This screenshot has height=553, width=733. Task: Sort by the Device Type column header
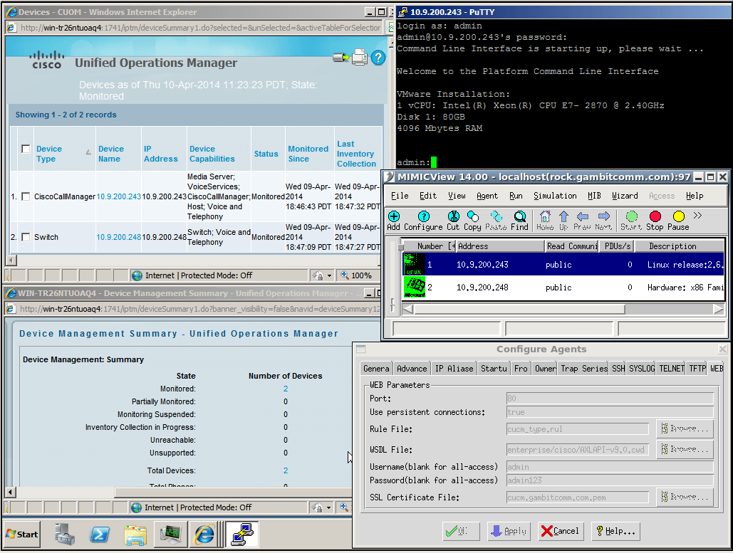tap(49, 154)
